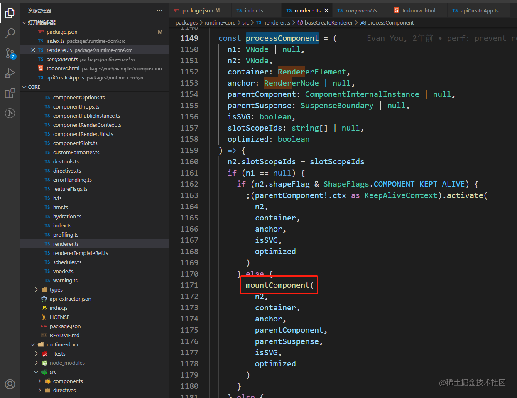Open errorHandling.ts file
Screen dimensions: 517x398
click(x=72, y=180)
